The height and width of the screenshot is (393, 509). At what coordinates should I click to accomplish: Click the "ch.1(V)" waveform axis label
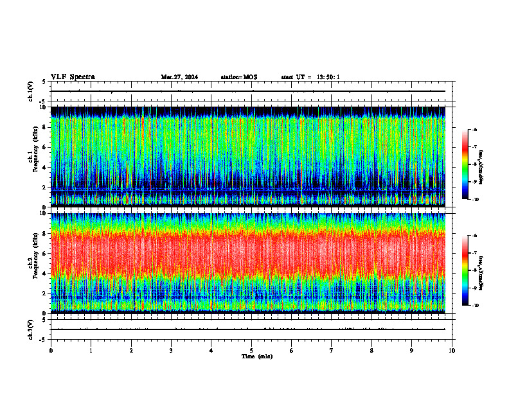pyautogui.click(x=31, y=91)
